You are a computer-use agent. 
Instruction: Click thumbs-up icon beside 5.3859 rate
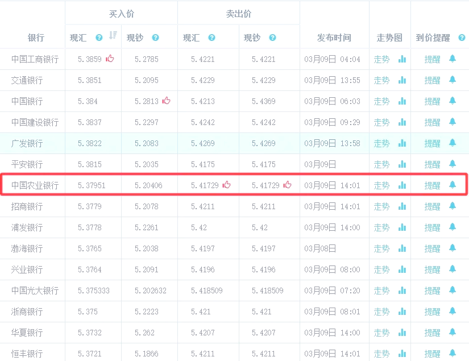point(110,59)
